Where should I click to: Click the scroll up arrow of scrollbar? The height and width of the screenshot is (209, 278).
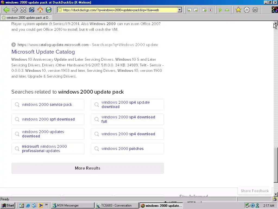[x=276, y=23]
